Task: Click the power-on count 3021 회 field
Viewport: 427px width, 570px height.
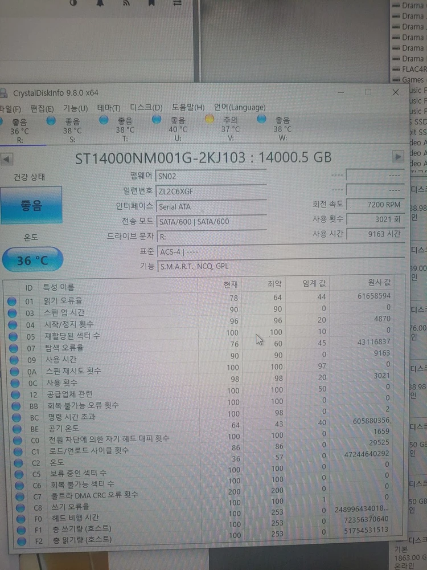Action: tap(375, 219)
